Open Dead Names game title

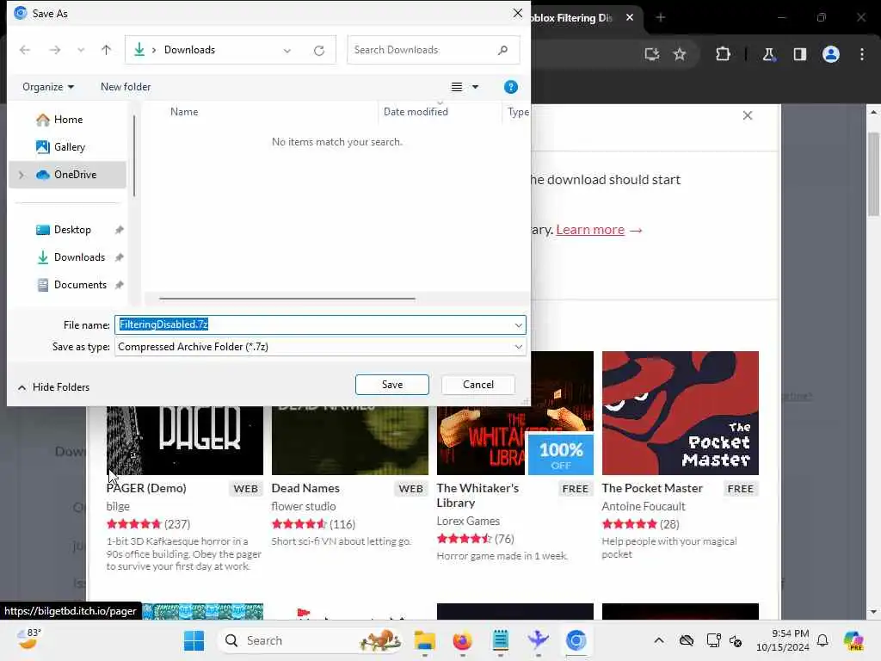pyautogui.click(x=305, y=489)
